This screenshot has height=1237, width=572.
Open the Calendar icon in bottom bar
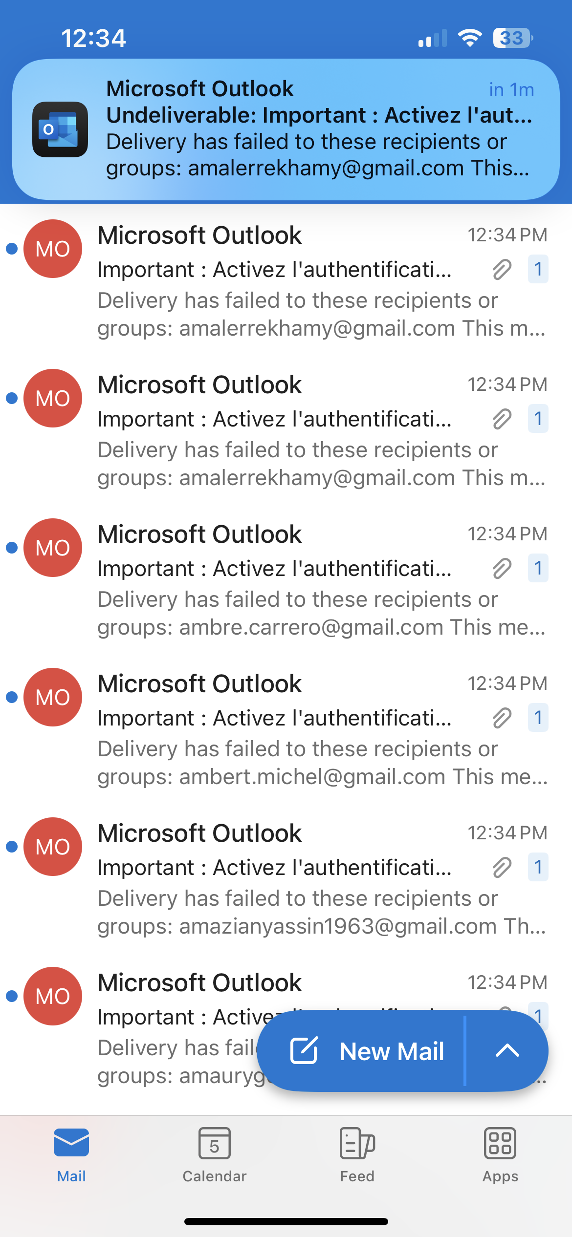pos(214,1143)
